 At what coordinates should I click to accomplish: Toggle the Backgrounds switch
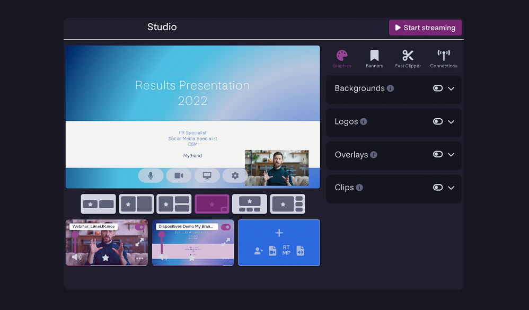coord(437,88)
